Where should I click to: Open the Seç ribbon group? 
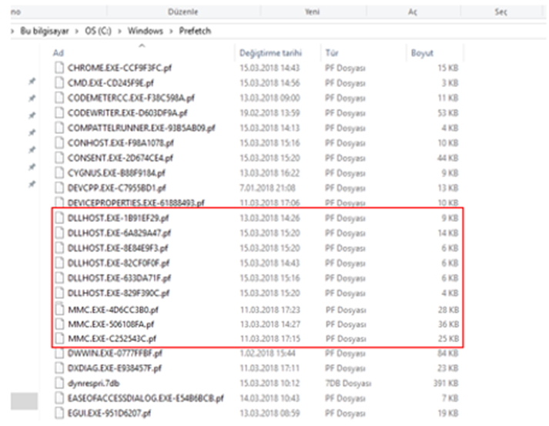tap(500, 12)
